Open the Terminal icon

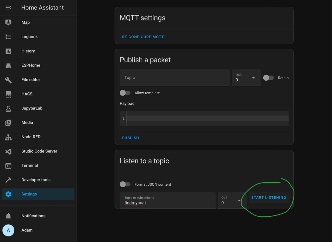coord(9,165)
